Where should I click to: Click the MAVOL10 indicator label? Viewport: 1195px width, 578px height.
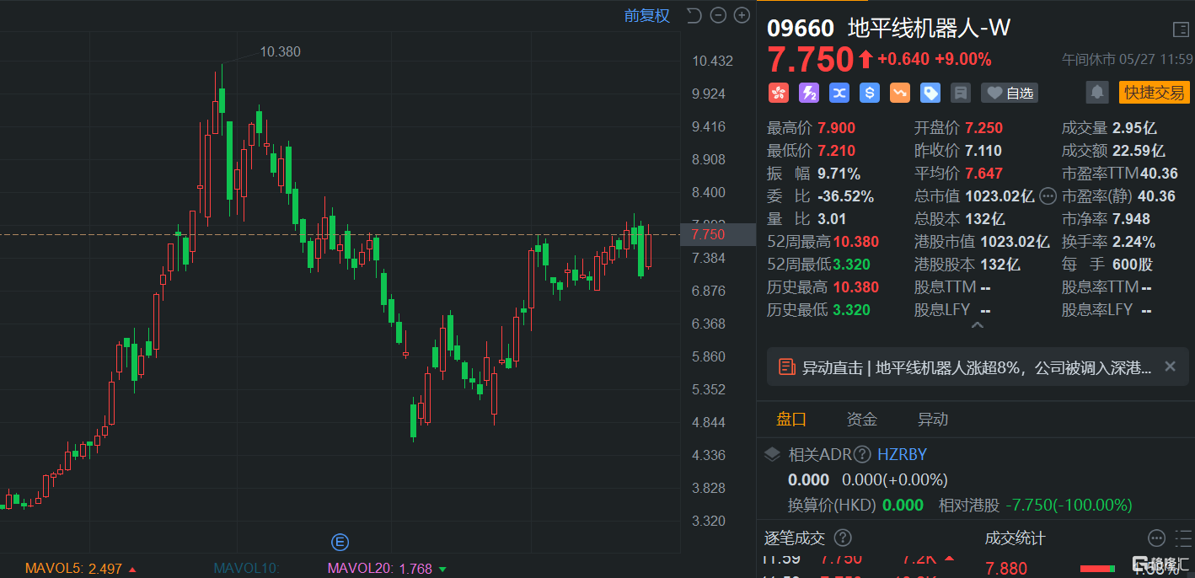point(246,569)
